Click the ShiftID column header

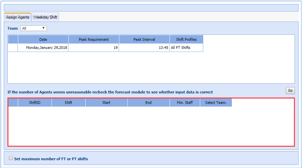point(35,103)
